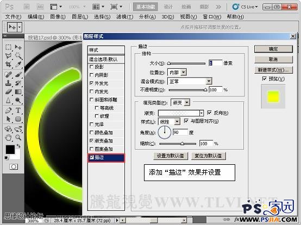Enable the 斜面和浮雕 bevel checkbox

[x=92, y=100]
